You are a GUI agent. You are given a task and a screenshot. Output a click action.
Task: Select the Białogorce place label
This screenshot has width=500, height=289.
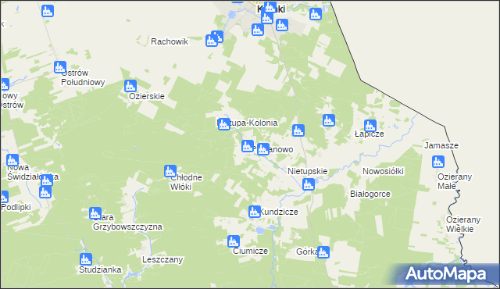click(370, 194)
